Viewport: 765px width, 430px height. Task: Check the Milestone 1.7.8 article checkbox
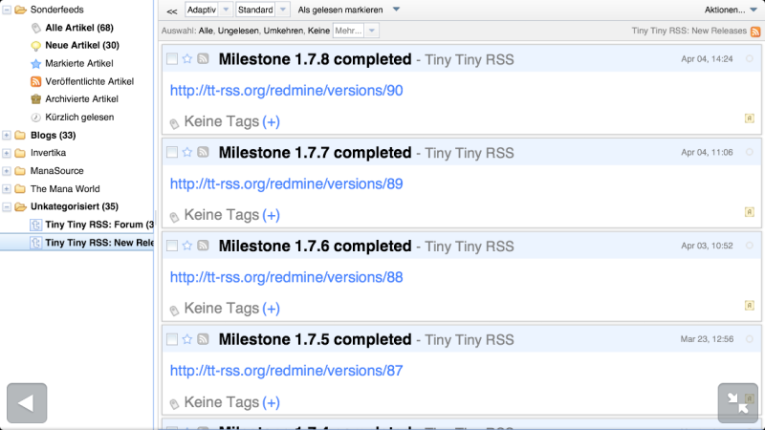(x=172, y=59)
